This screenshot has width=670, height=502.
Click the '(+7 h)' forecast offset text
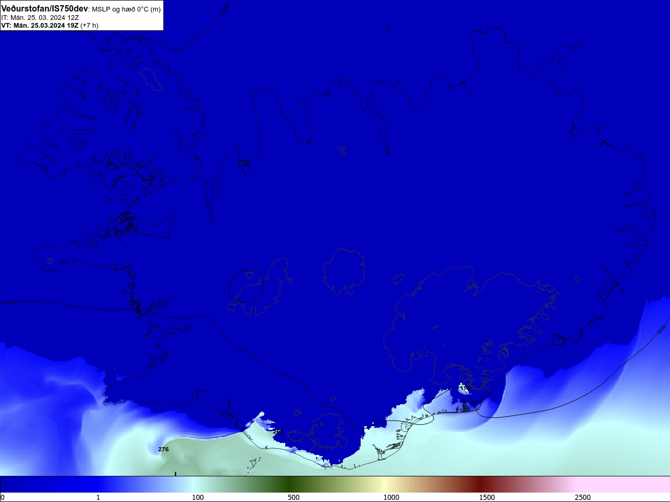(90, 25)
